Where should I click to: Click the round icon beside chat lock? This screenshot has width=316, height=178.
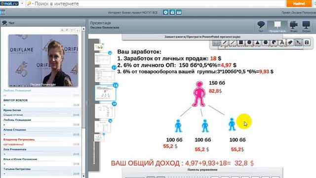pos(67,30)
